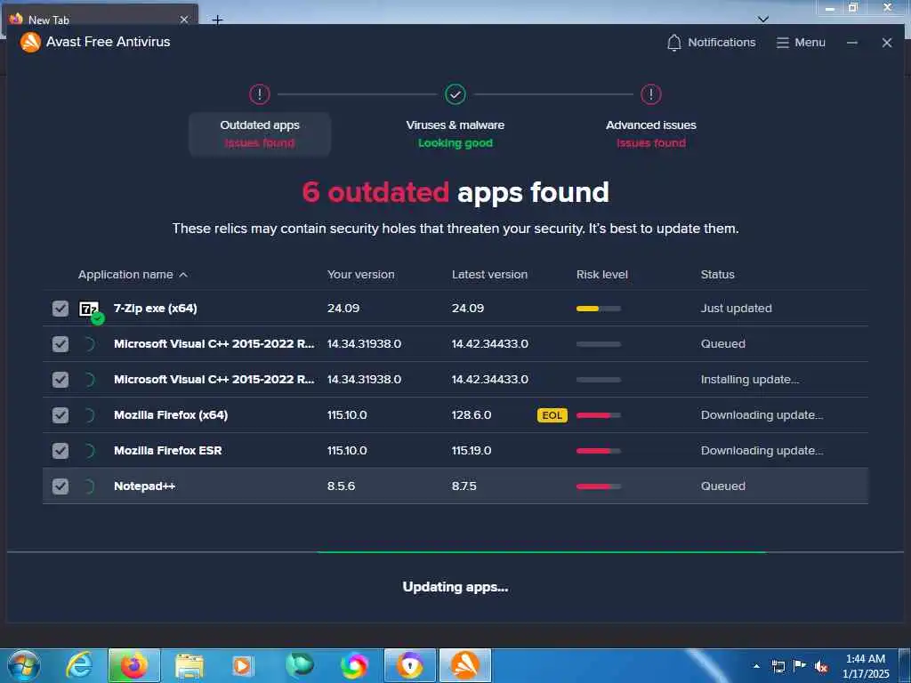Select the Outdated apps tab
This screenshot has height=683, width=911.
click(260, 134)
